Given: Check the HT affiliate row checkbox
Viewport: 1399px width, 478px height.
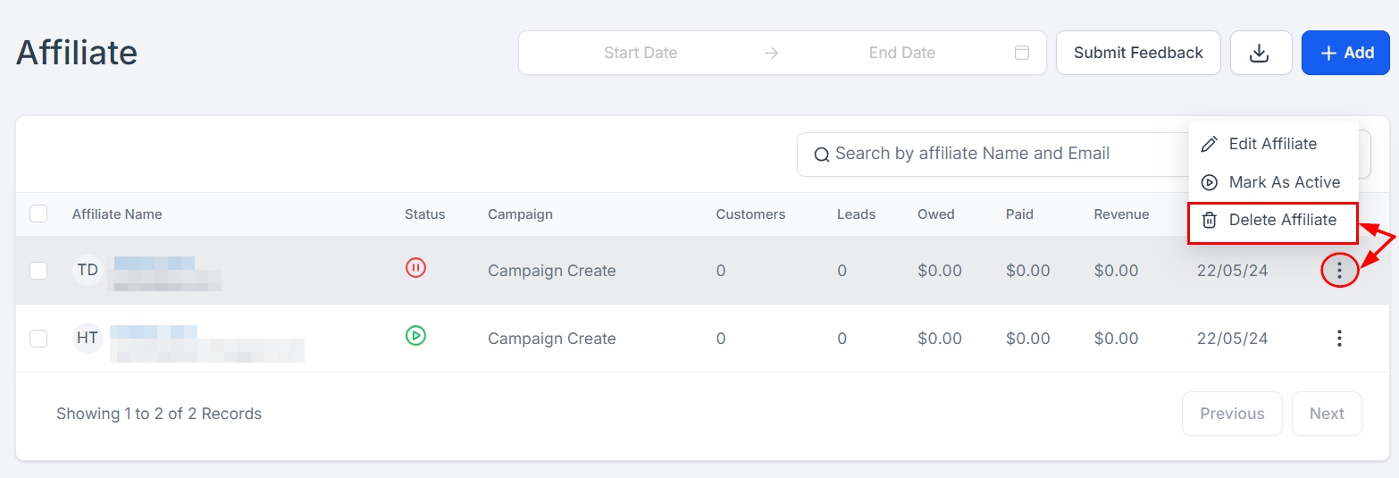Looking at the screenshot, I should [38, 339].
